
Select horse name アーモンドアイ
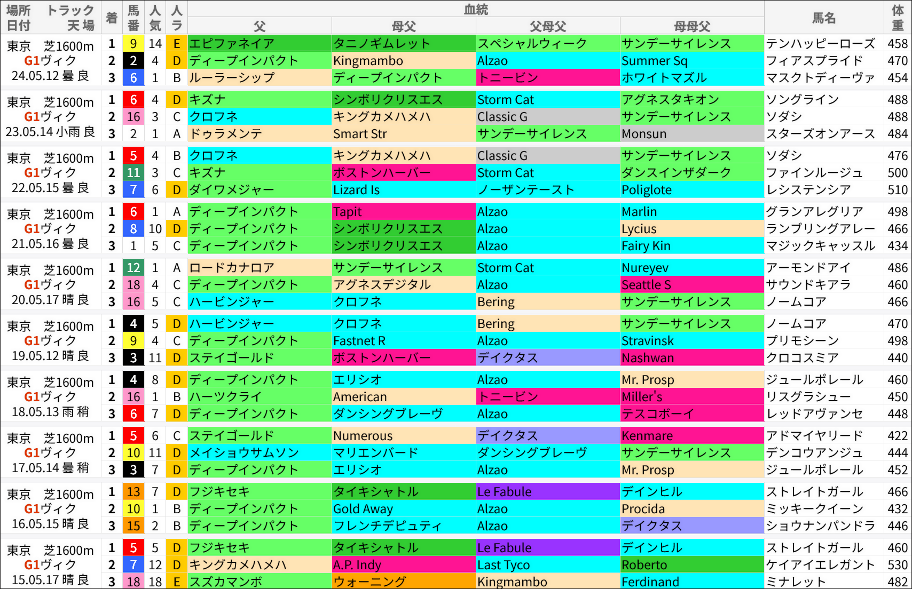point(824,268)
